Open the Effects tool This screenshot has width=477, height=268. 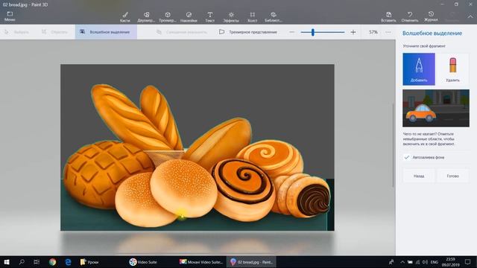coord(231,17)
